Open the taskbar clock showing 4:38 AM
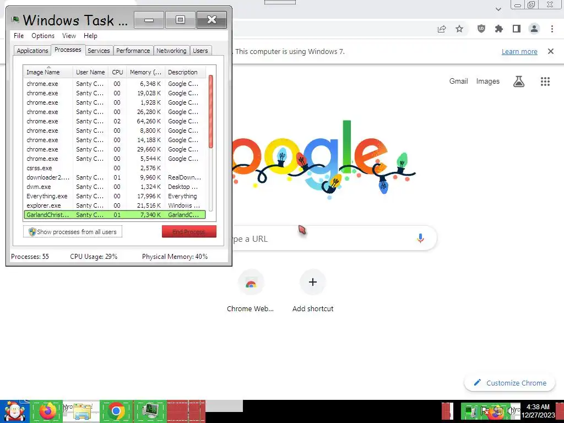Screen dimensions: 564x423 click(x=538, y=411)
